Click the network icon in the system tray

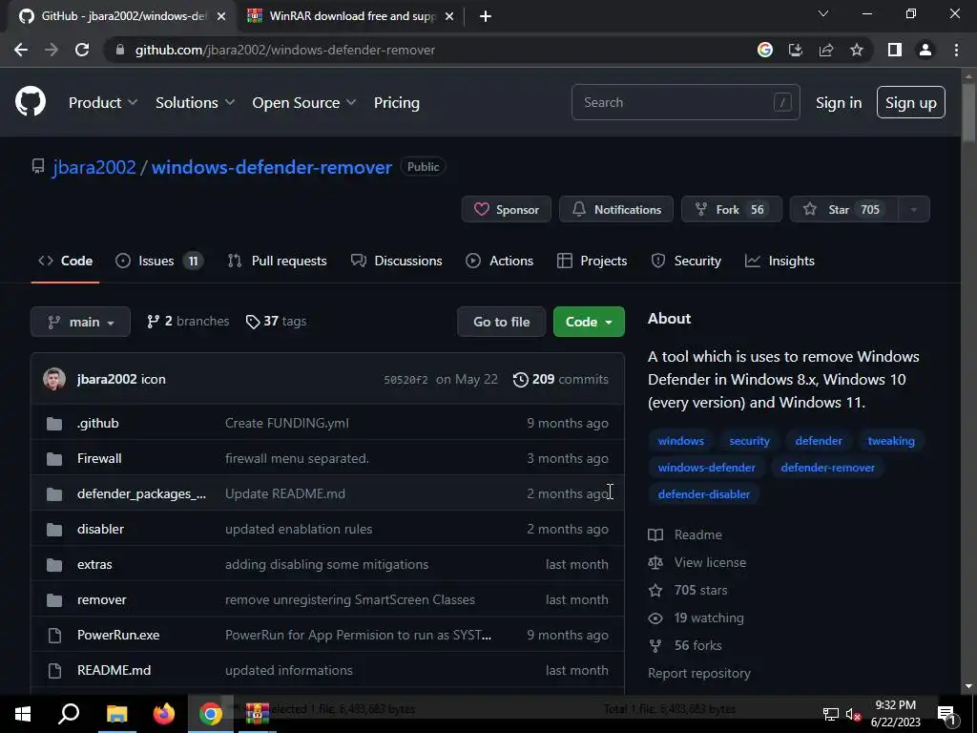[831, 714]
